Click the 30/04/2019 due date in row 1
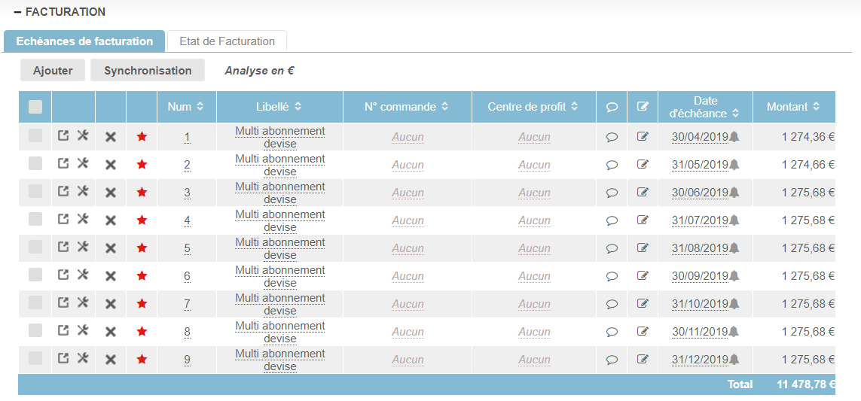Screen dimensions: 861x401 pos(700,137)
